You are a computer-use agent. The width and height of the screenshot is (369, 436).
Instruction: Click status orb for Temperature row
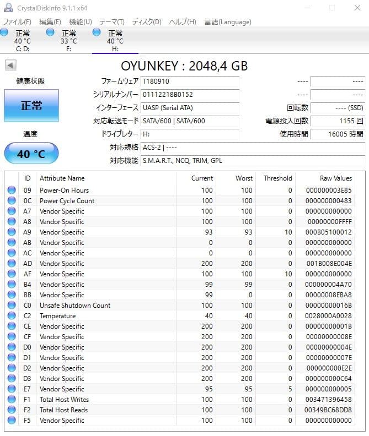tap(12, 315)
